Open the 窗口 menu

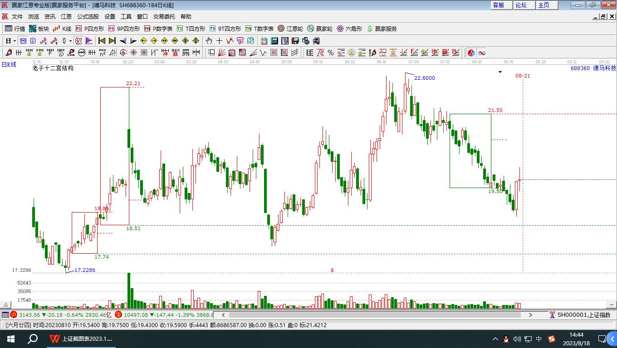pos(142,17)
